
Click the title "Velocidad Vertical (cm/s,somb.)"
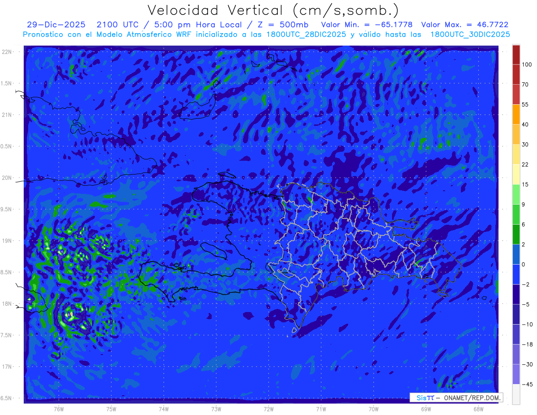(273, 10)
